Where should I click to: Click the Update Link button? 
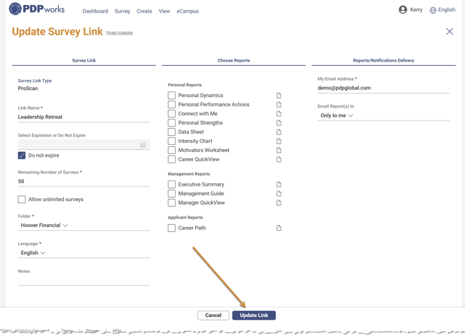point(254,315)
